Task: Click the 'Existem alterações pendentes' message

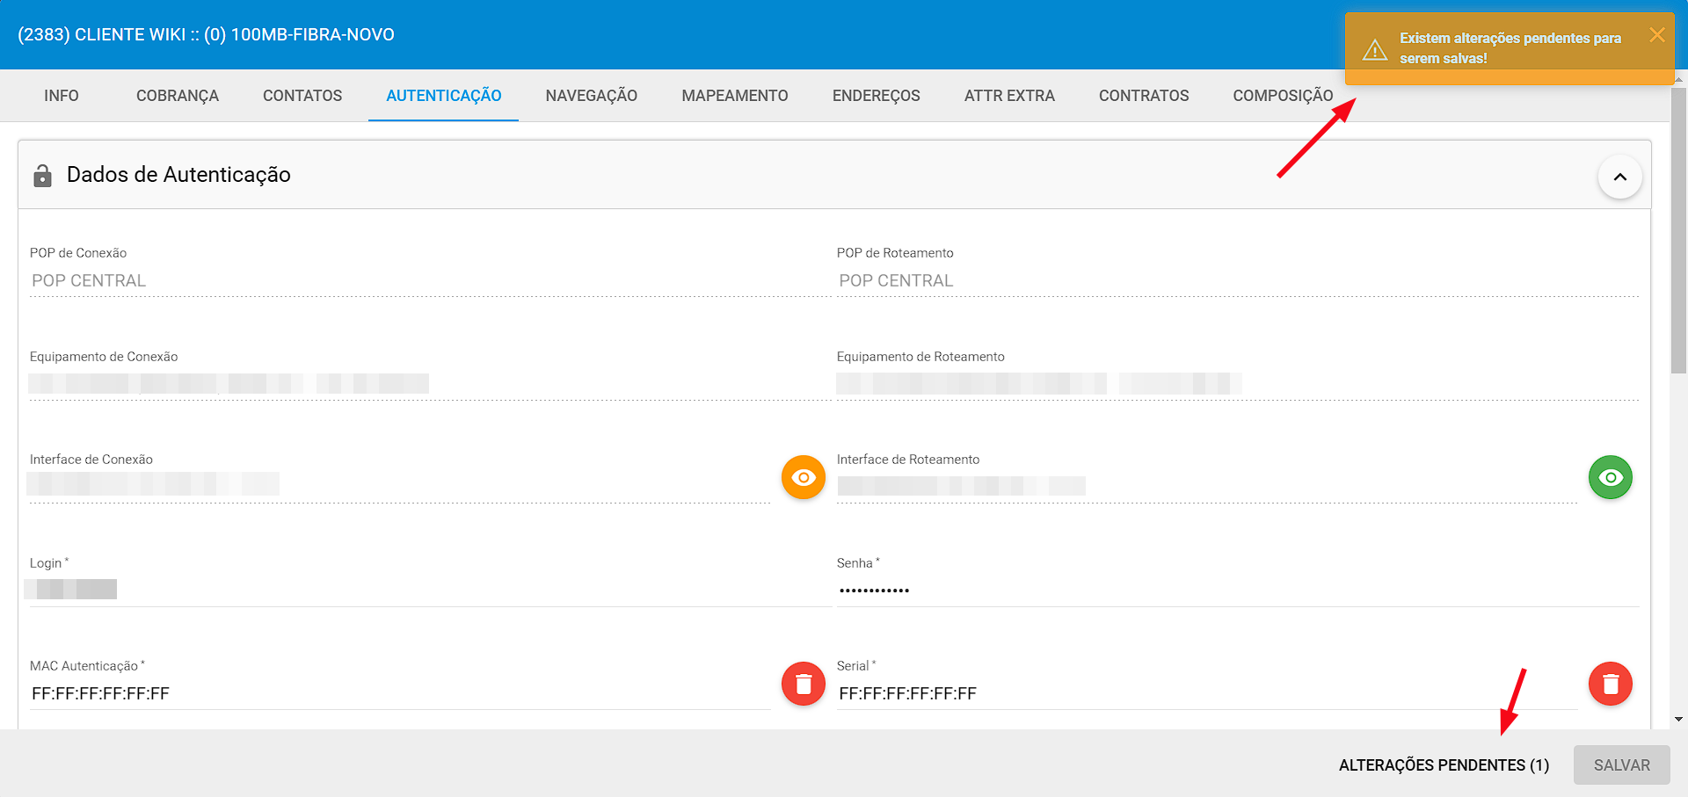Action: pyautogui.click(x=1510, y=48)
